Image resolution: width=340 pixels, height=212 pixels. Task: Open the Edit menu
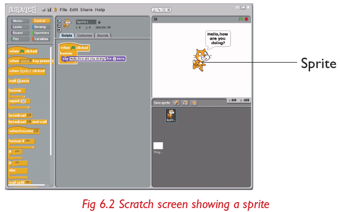coord(74,10)
